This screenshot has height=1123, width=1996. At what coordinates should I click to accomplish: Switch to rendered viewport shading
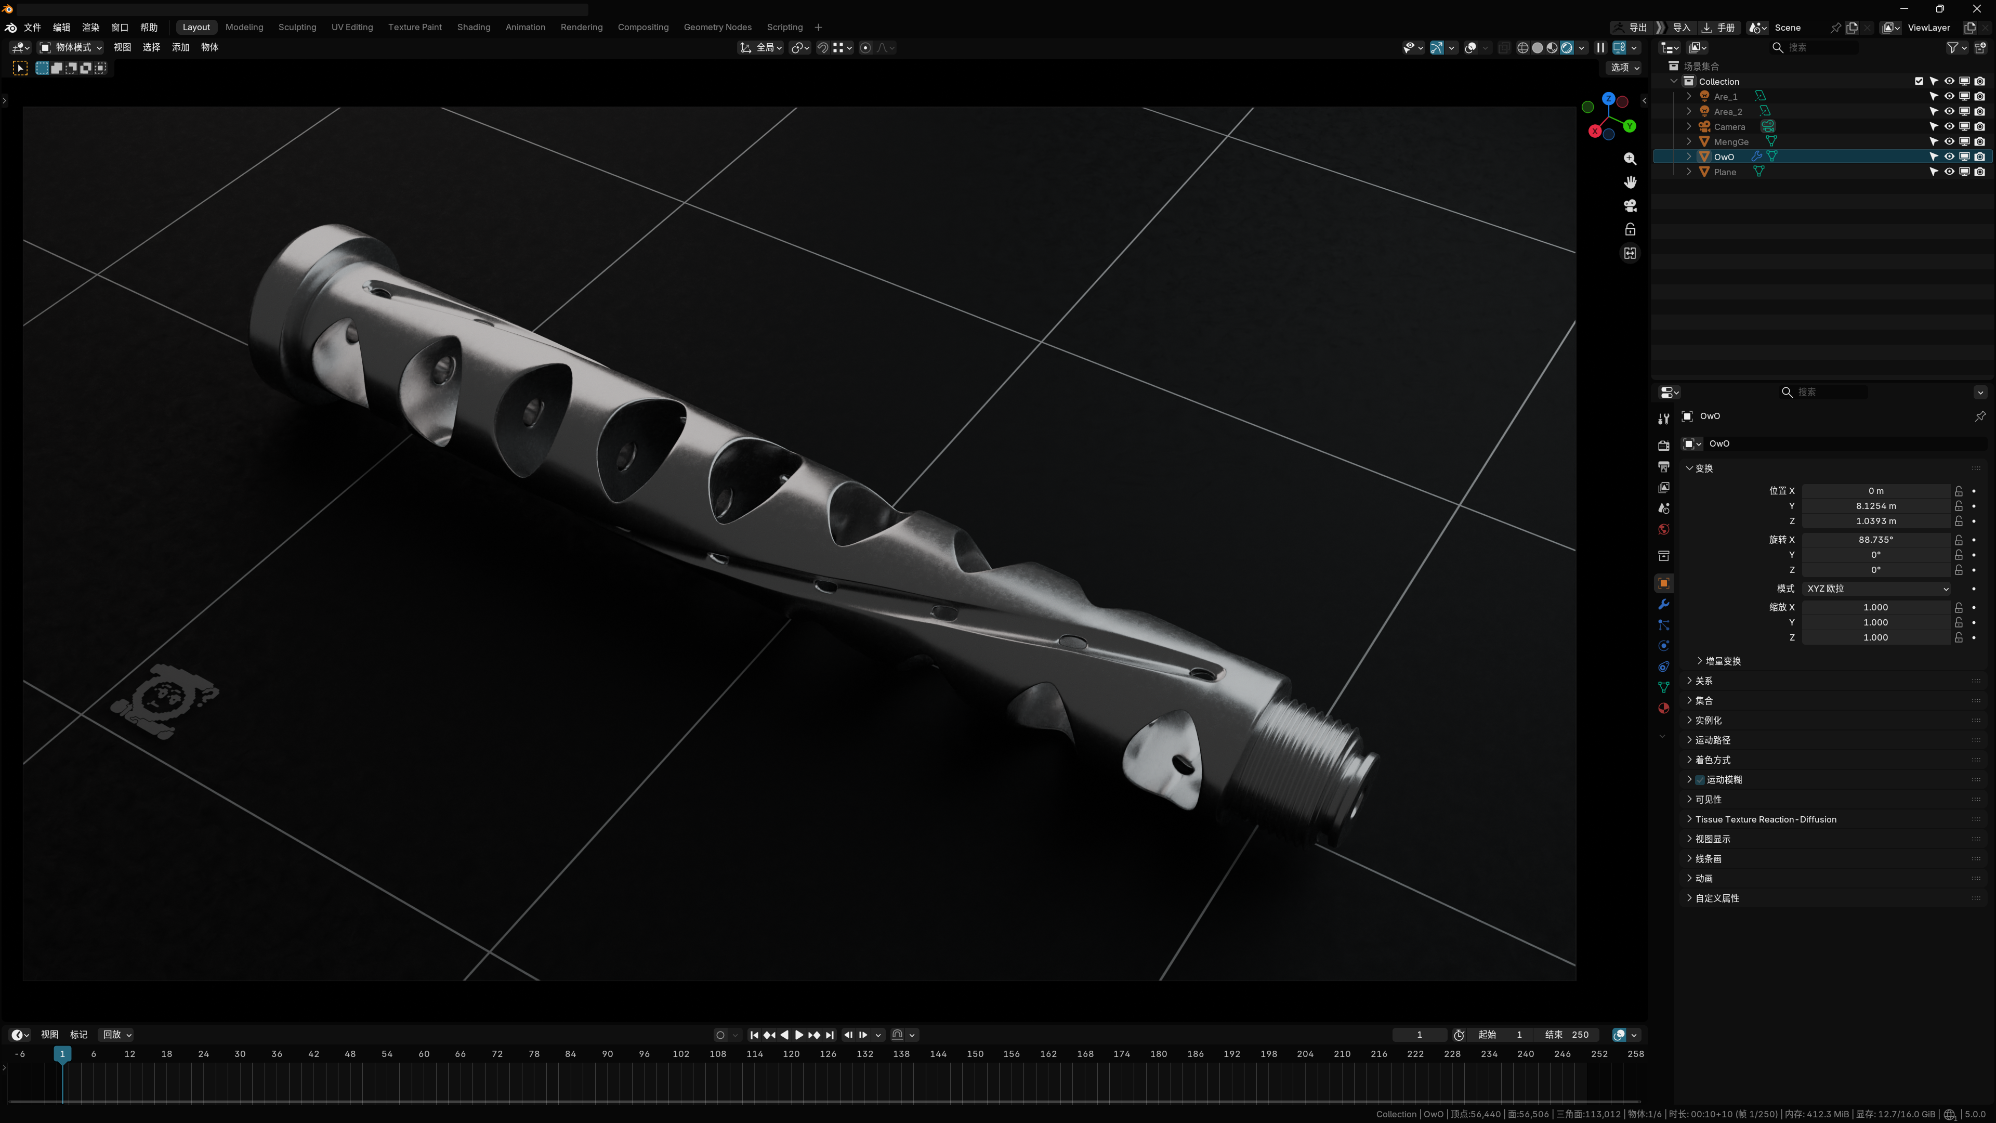[x=1567, y=47]
